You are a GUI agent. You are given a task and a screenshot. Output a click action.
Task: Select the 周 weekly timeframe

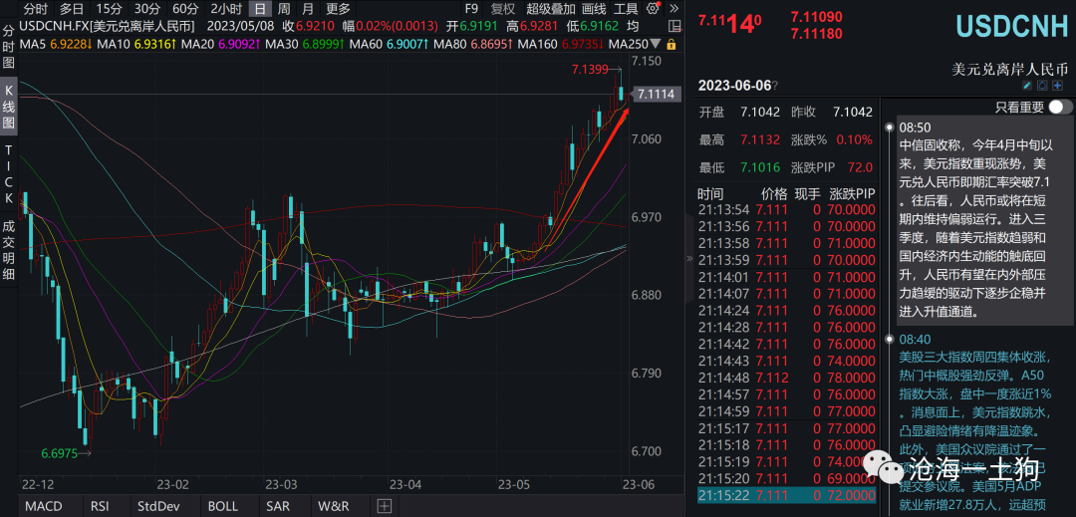click(284, 9)
